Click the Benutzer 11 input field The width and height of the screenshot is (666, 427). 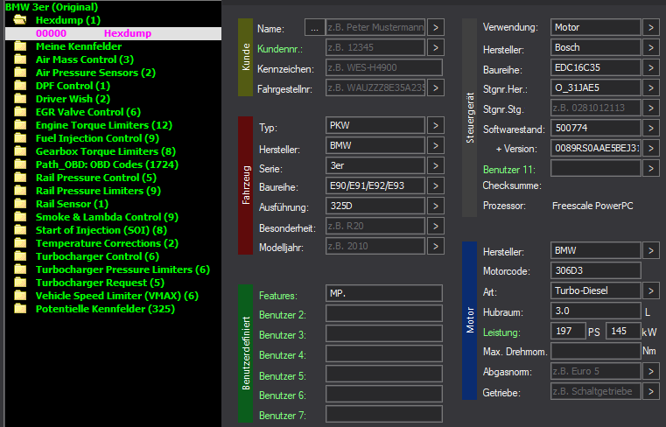pyautogui.click(x=595, y=168)
